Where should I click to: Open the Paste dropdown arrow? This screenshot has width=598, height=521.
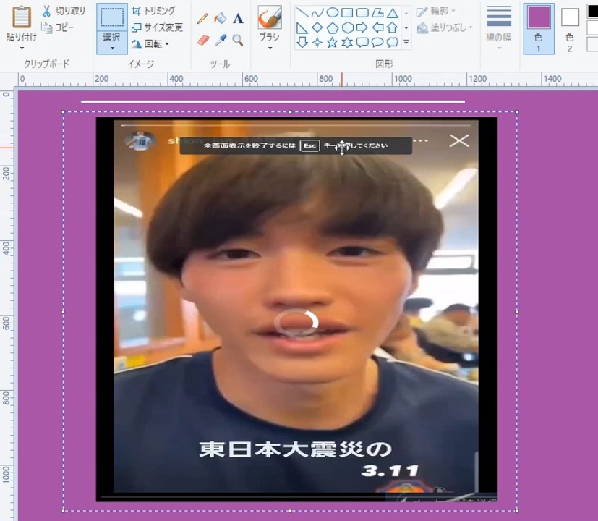pyautogui.click(x=22, y=48)
